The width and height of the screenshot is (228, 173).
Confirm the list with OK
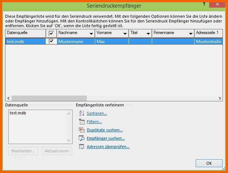click(x=209, y=163)
